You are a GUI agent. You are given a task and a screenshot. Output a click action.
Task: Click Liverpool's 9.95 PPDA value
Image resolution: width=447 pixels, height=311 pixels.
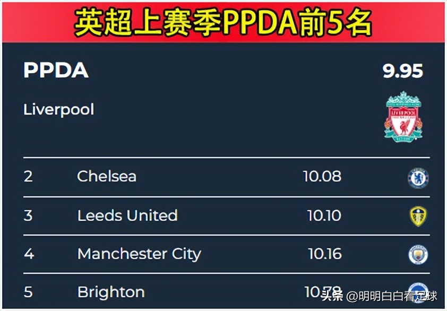(x=402, y=71)
